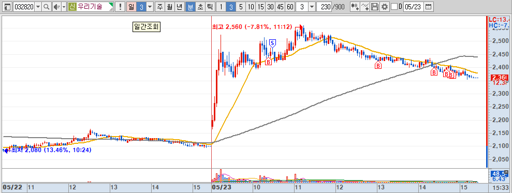This screenshot has width=512, height=193.
Task: Open stock search with magnifier icon
Action: click(47, 7)
